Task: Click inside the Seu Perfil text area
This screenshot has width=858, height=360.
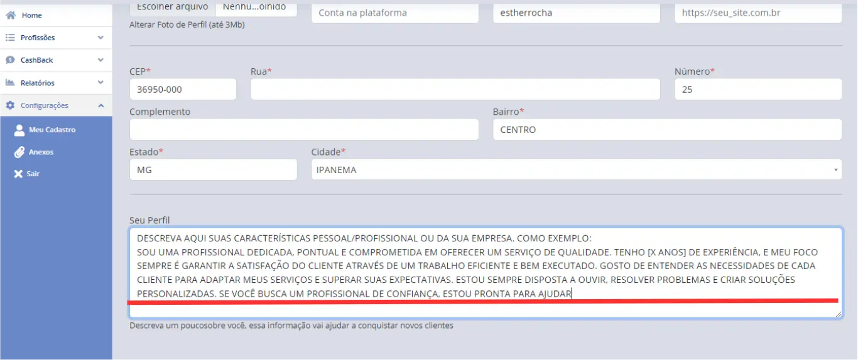Action: [486, 272]
